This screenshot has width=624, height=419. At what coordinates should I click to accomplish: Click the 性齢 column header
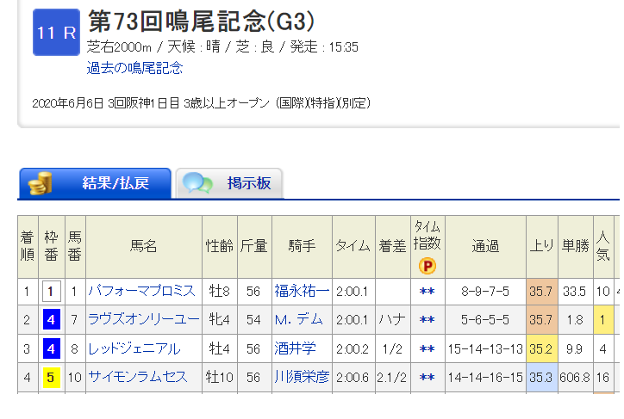219,246
